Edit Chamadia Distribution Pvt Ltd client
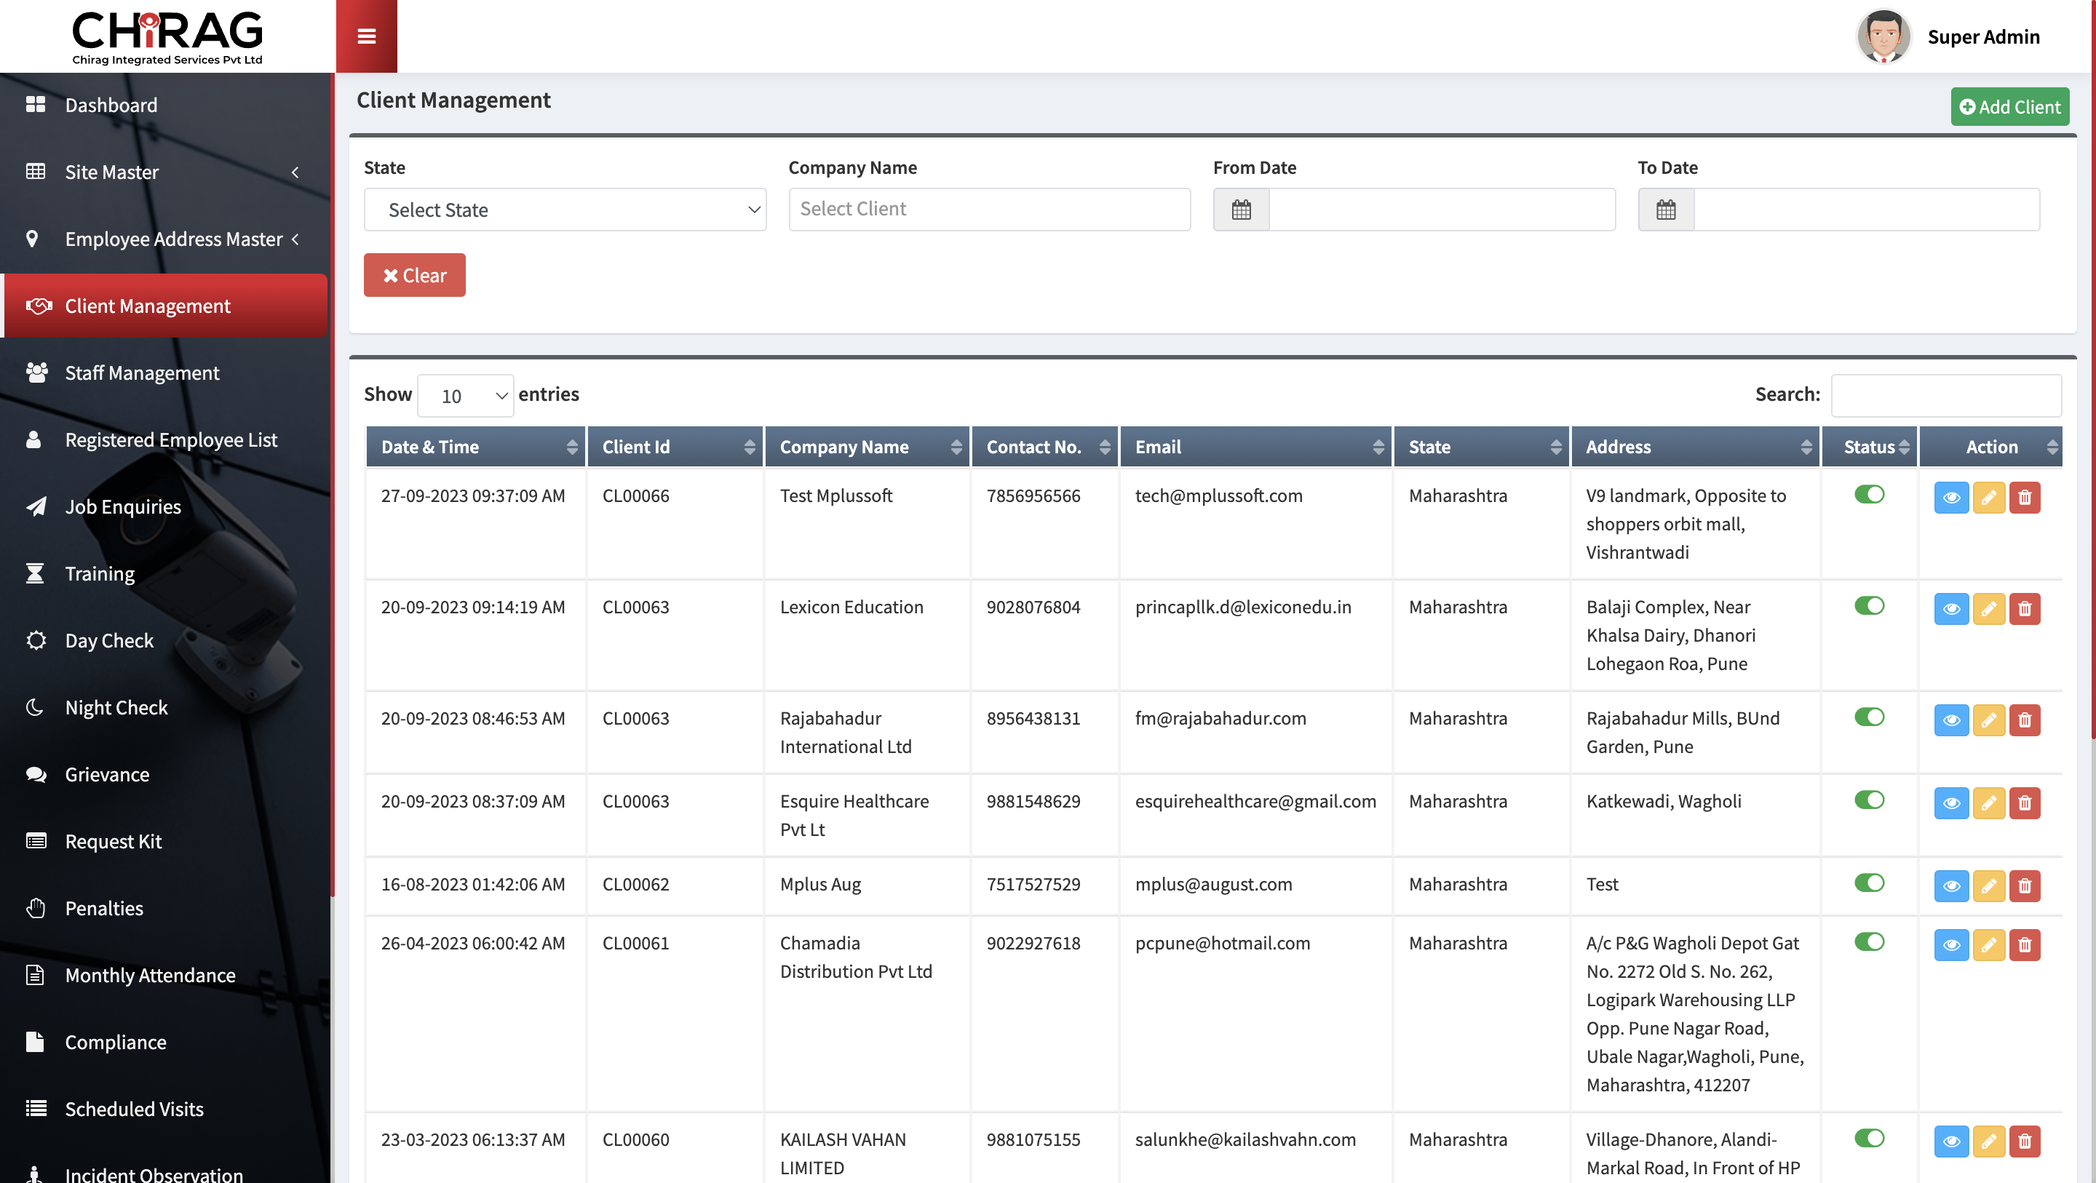 [x=1988, y=944]
